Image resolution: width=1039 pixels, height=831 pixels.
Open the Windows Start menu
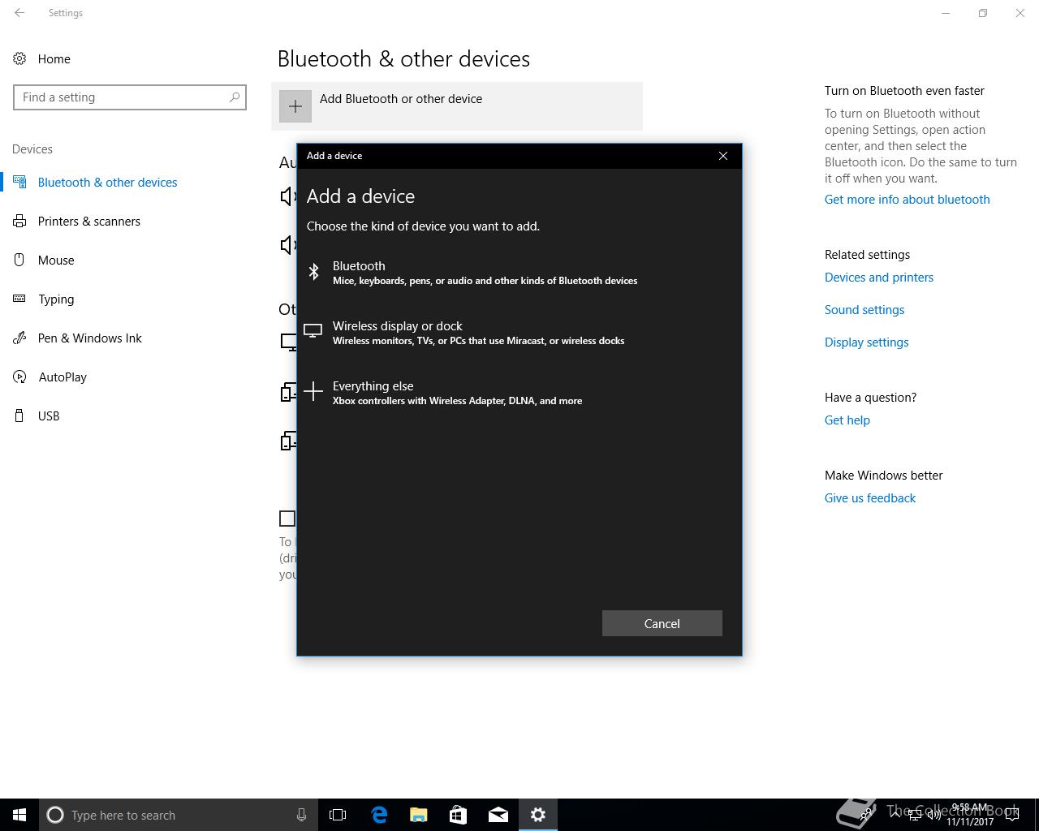(19, 815)
